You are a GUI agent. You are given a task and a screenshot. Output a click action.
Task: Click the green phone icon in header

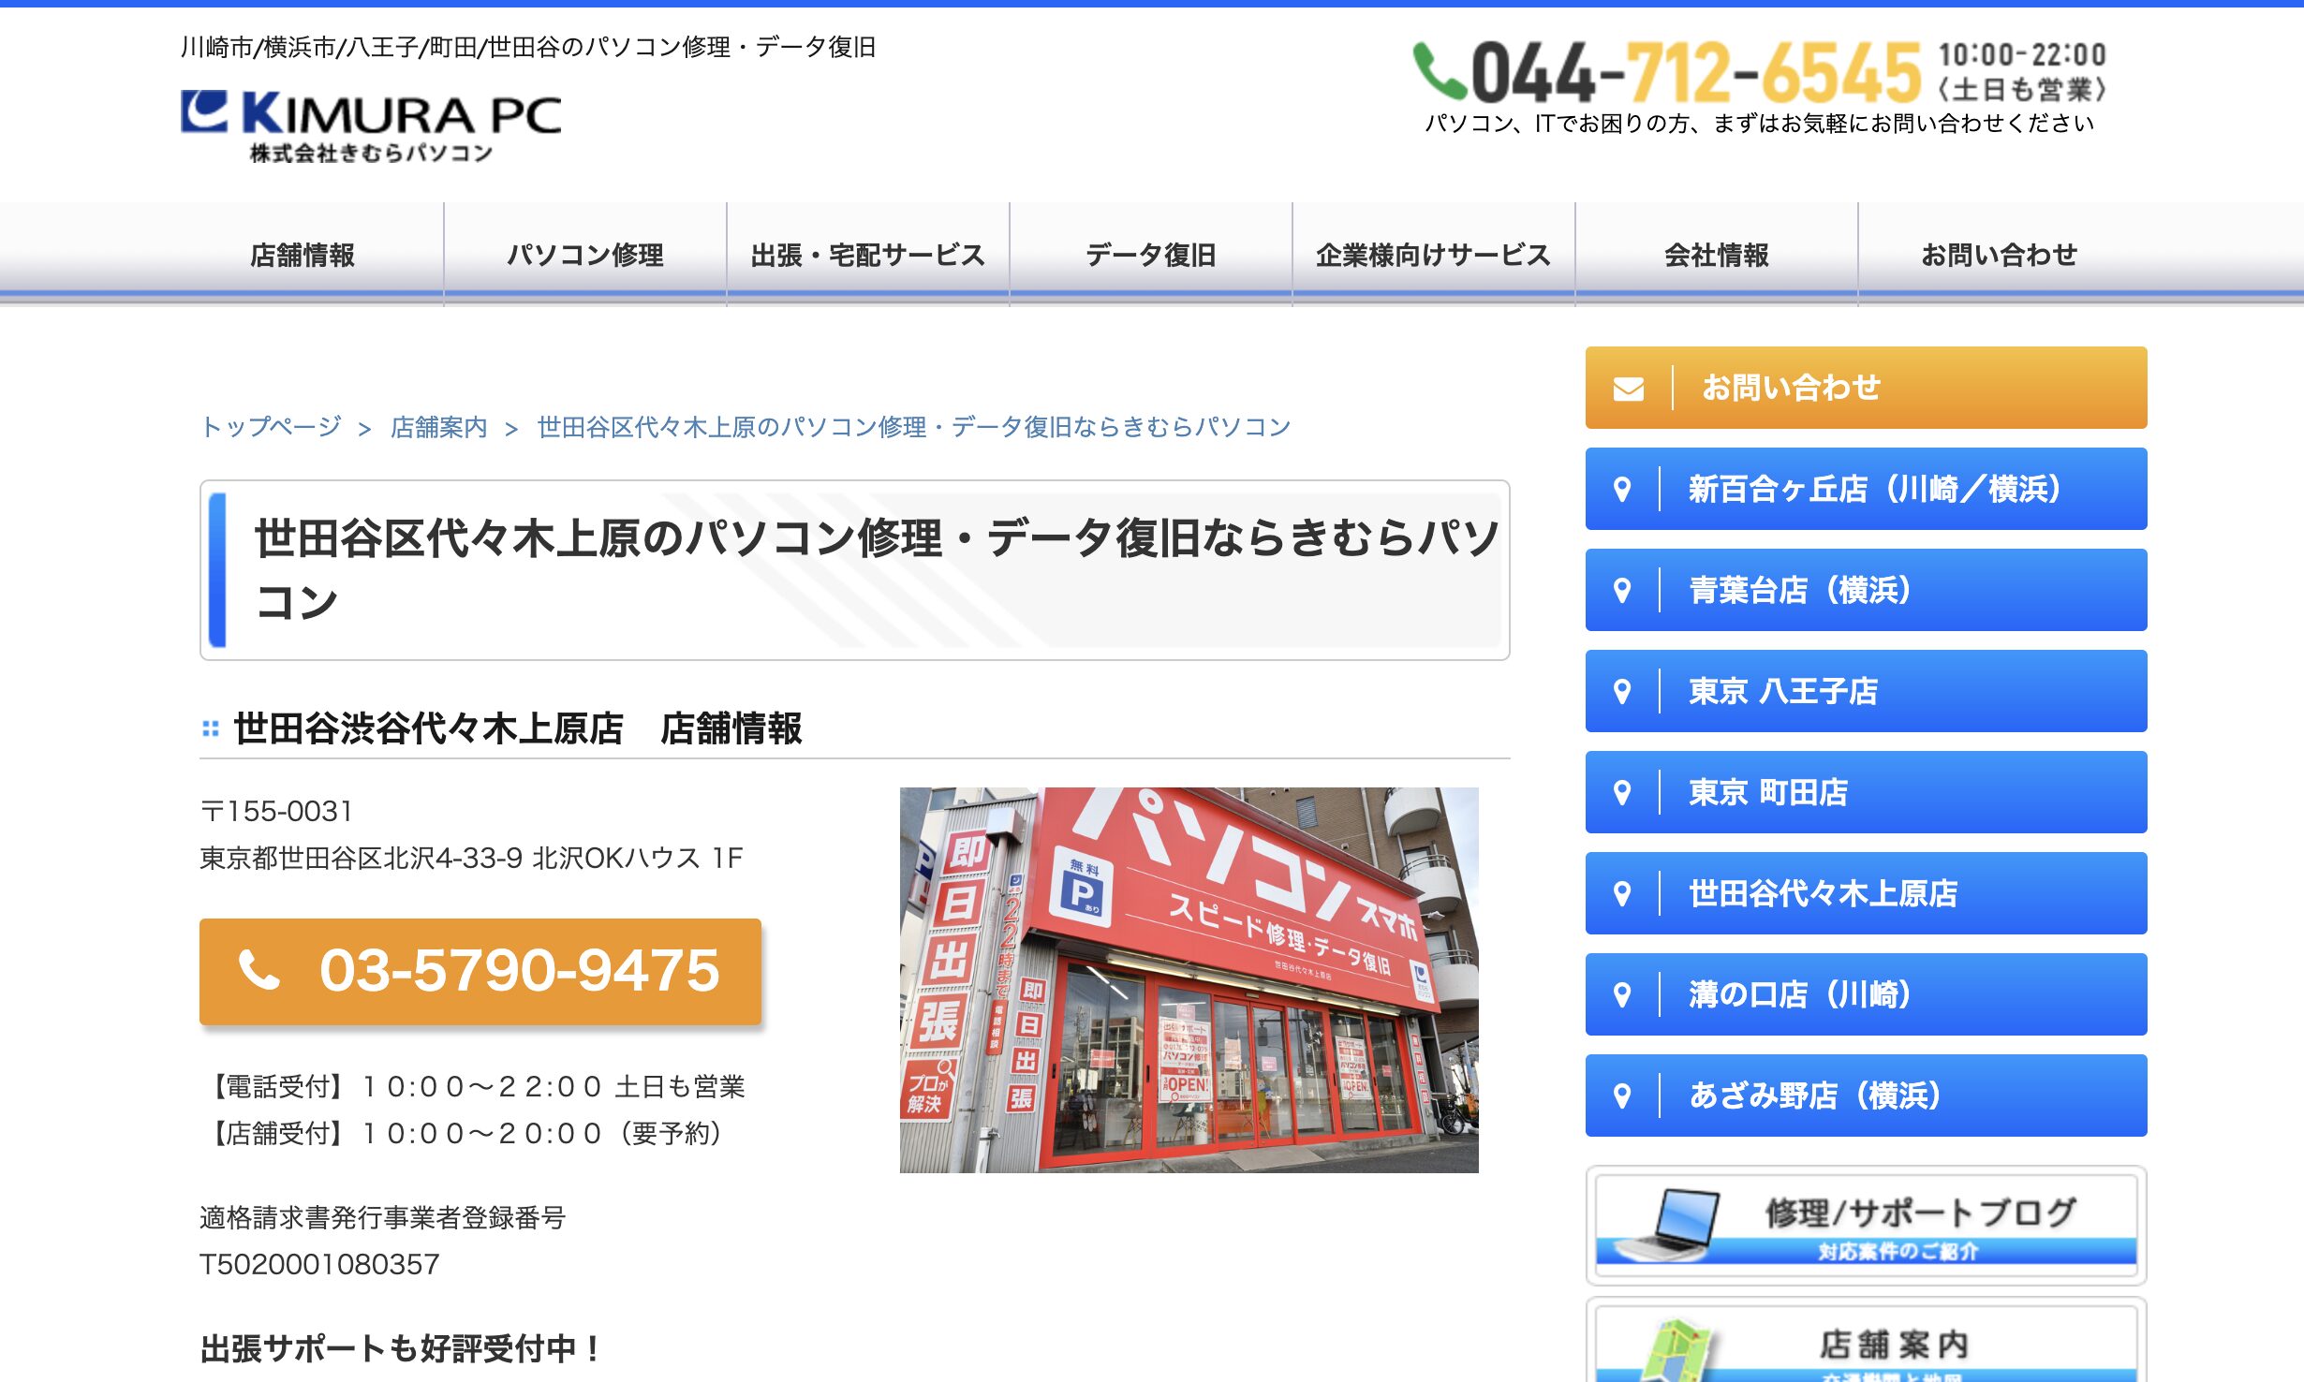point(1440,71)
